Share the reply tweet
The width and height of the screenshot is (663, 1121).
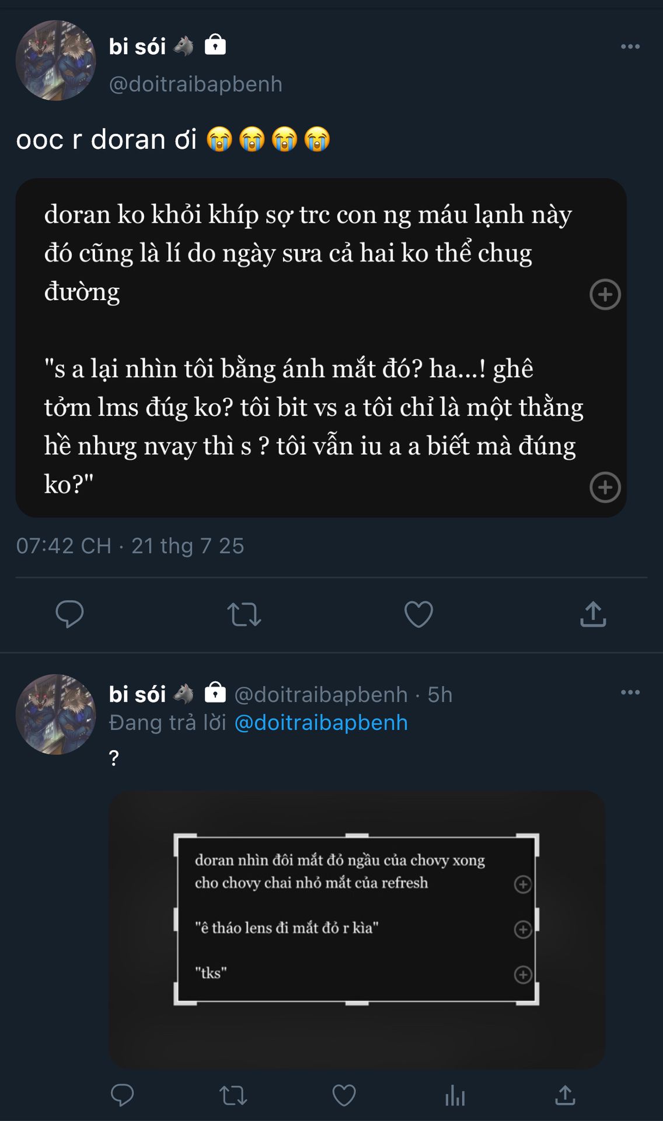coord(565,1095)
